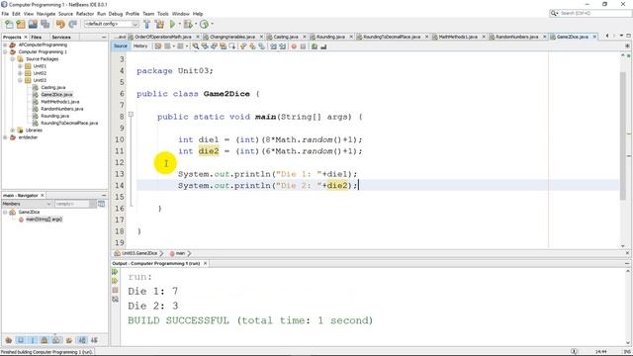
Task: Open the File menu
Action: 5,14
